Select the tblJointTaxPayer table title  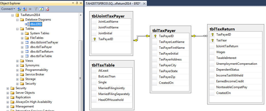point(108,16)
